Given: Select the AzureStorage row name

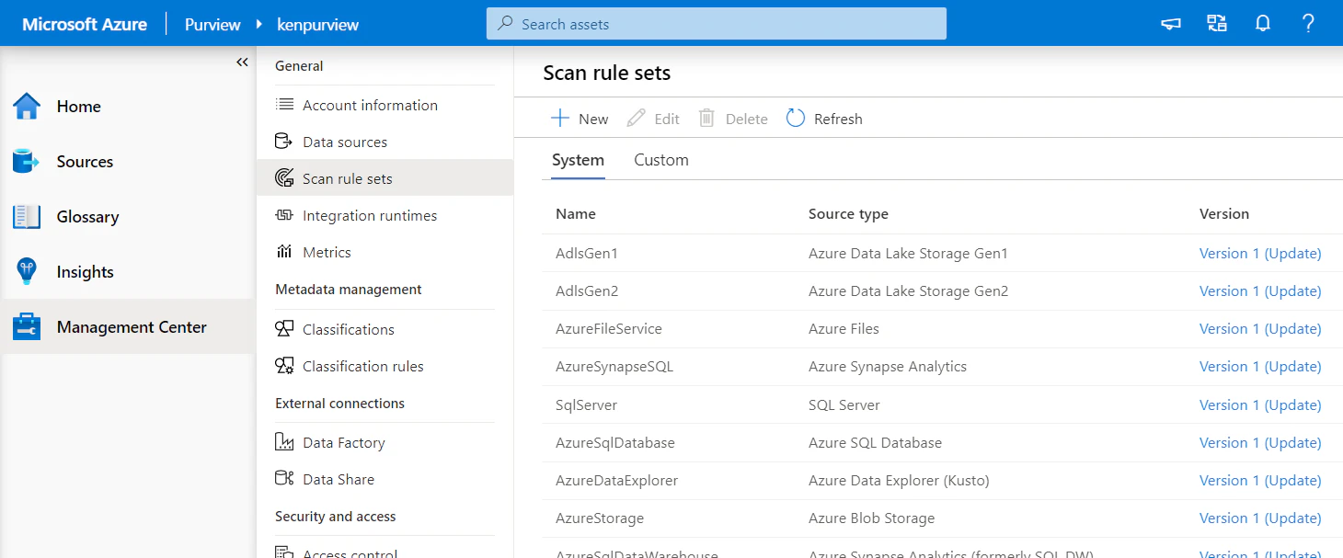Looking at the screenshot, I should pyautogui.click(x=600, y=518).
